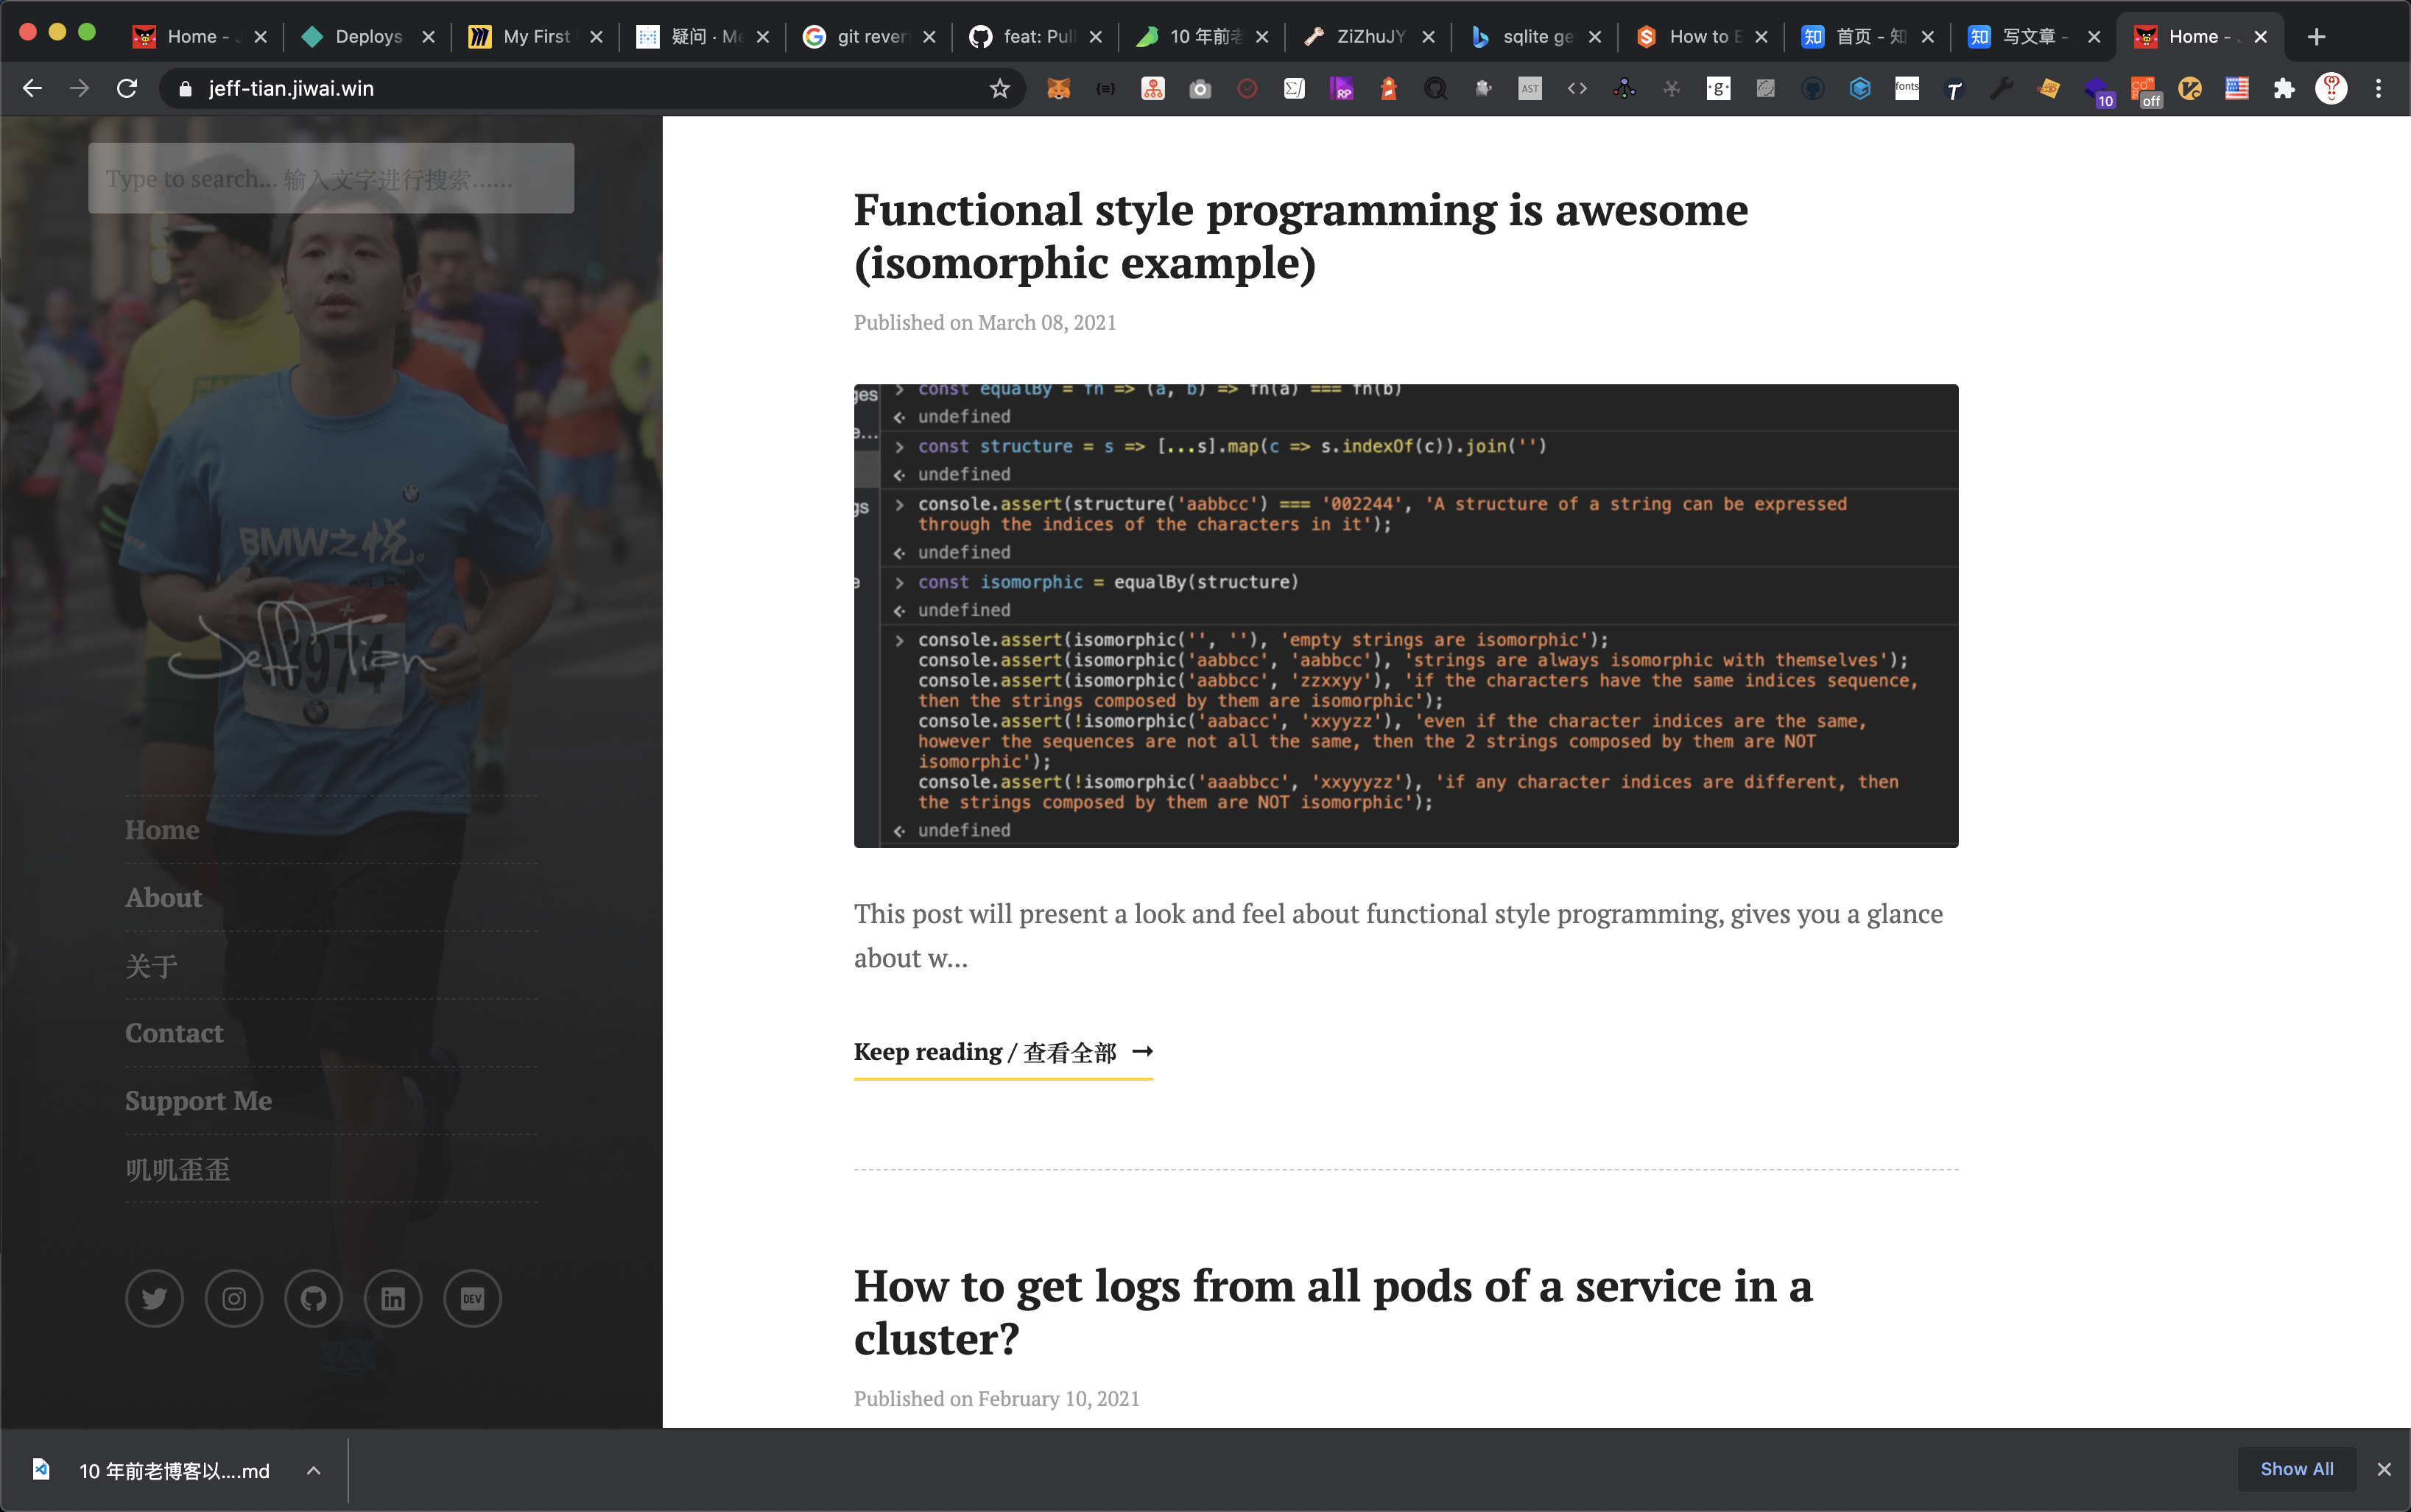Open the console code screenshot thumbnail
Image resolution: width=2411 pixels, height=1512 pixels.
tap(1406, 616)
